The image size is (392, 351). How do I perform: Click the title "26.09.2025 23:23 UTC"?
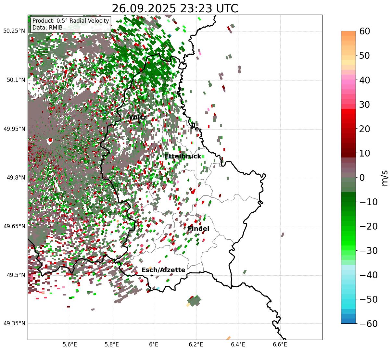(175, 8)
